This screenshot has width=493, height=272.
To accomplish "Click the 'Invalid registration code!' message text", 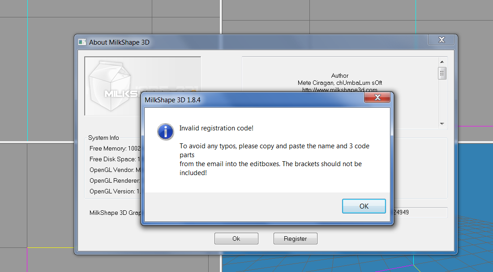I will click(x=216, y=128).
